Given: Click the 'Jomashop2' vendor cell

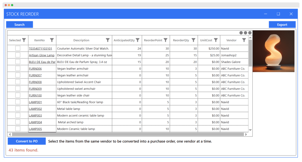Looking at the screenshot, I should click(x=234, y=55).
